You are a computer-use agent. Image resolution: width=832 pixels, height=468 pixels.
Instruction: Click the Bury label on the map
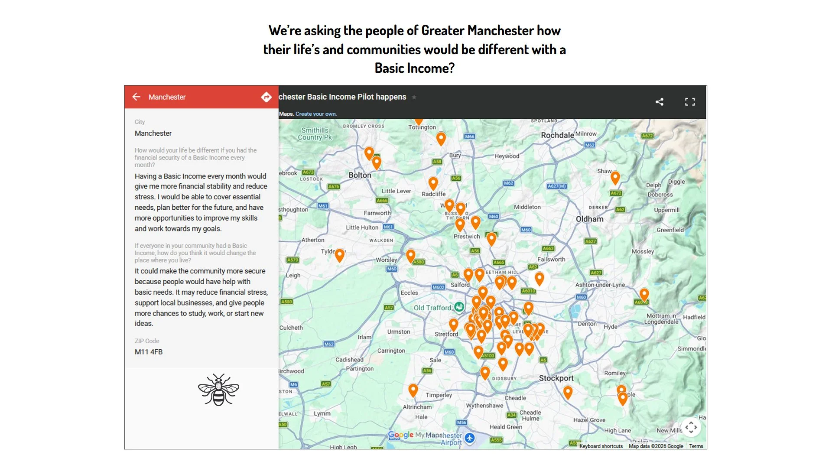(455, 155)
